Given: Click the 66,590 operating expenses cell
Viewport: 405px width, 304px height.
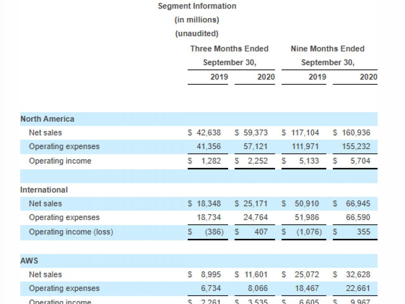Looking at the screenshot, I should coord(358,218).
